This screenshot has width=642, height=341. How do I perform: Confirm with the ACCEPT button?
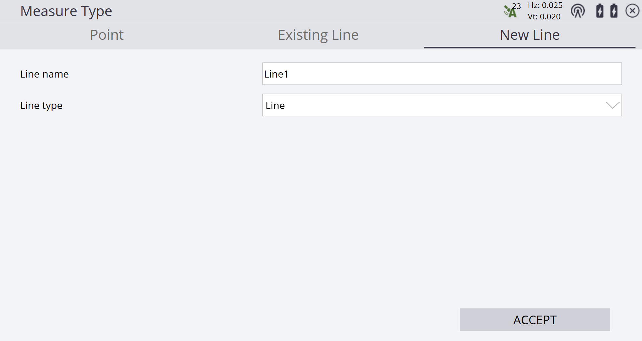tap(535, 320)
